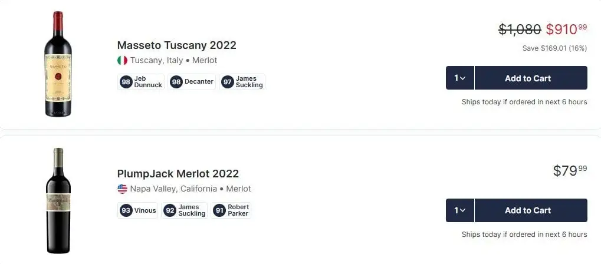Click the Decanter 98 score badge
The image size is (601, 264).
(192, 82)
